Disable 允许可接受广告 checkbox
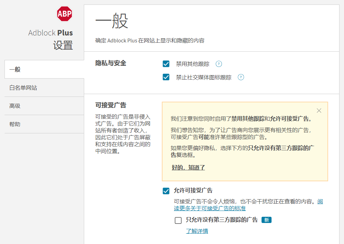This screenshot has width=344, height=244. [x=166, y=191]
